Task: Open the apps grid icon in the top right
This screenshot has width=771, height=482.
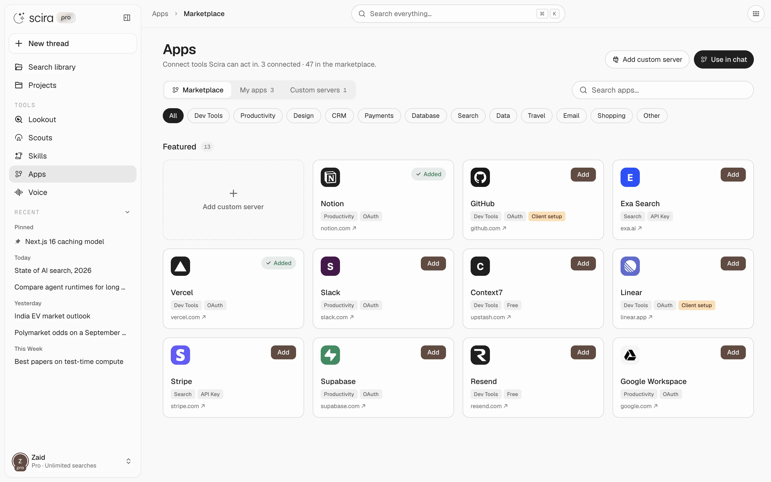Action: (x=756, y=14)
